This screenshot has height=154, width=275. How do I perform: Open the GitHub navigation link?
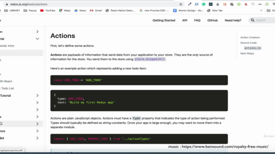212,20
